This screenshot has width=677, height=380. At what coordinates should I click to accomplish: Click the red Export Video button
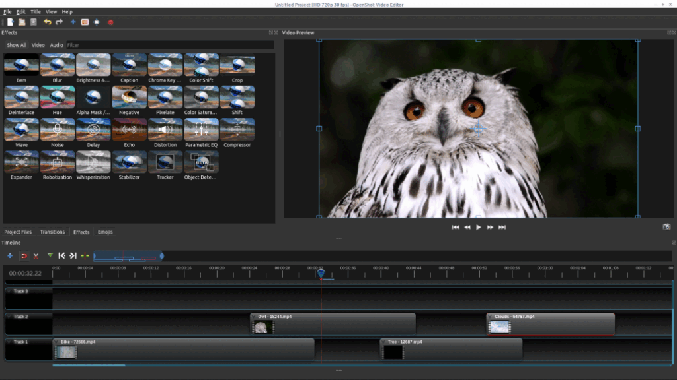pos(110,22)
